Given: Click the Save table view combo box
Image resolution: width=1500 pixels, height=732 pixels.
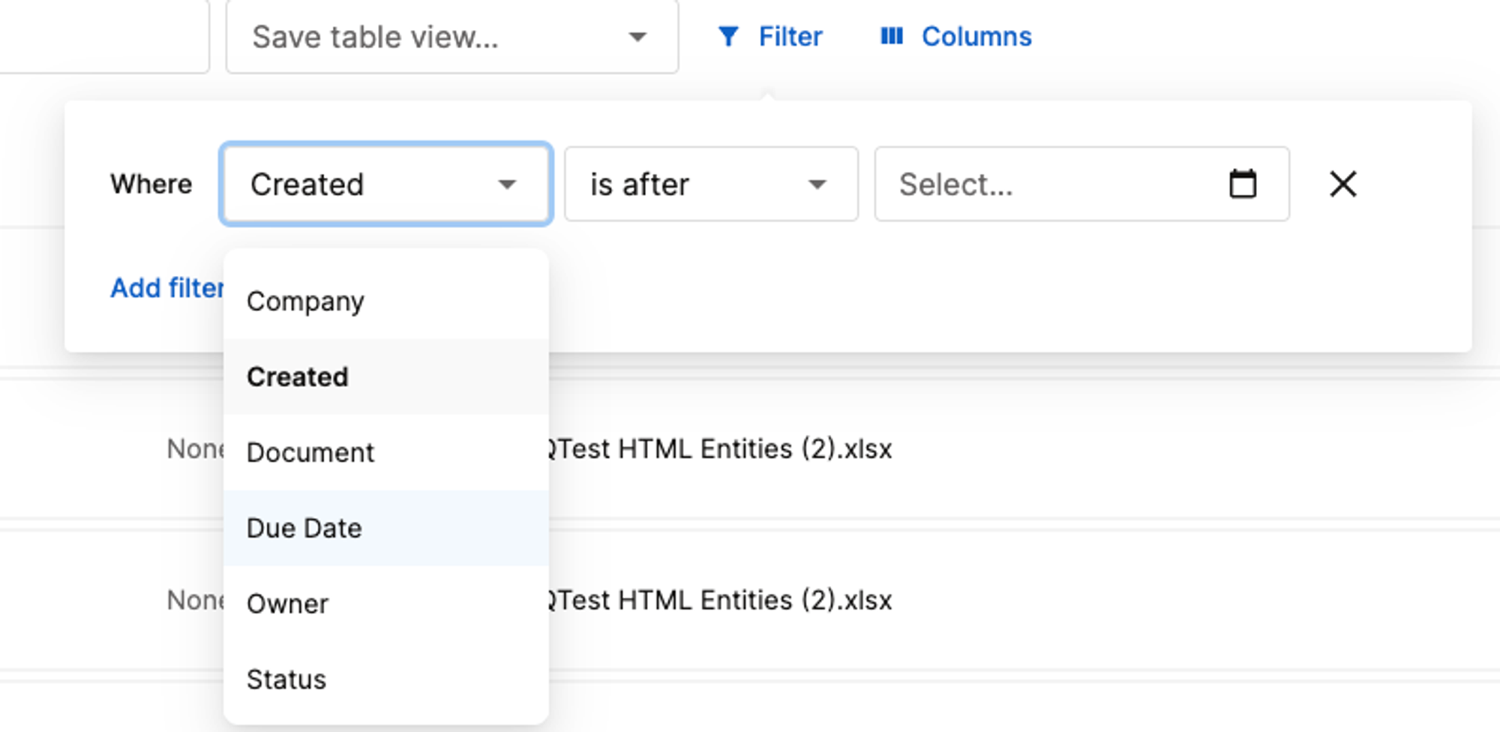Looking at the screenshot, I should 452,37.
